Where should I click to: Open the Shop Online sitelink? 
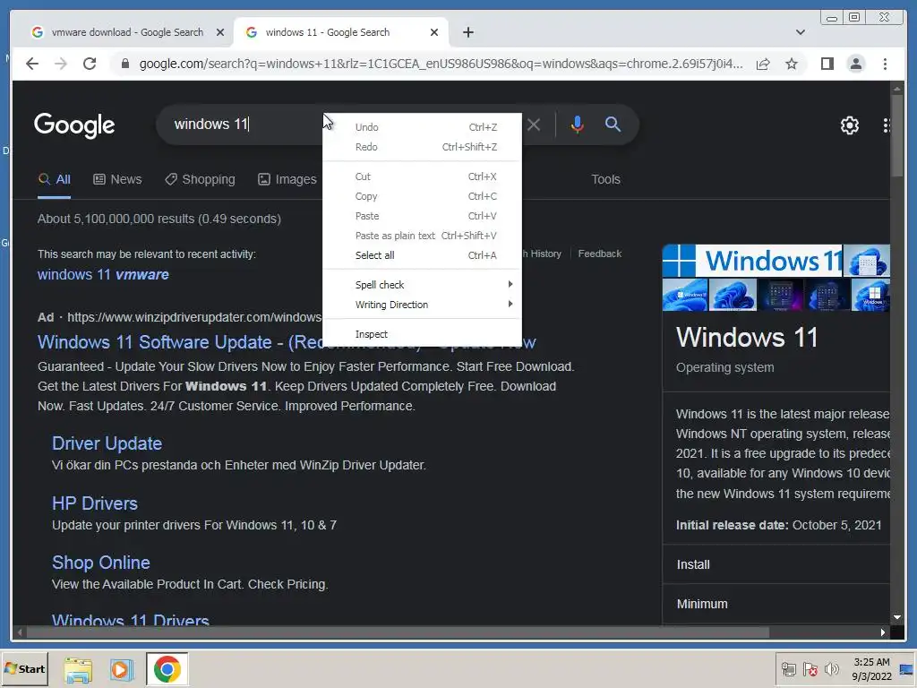(x=101, y=563)
